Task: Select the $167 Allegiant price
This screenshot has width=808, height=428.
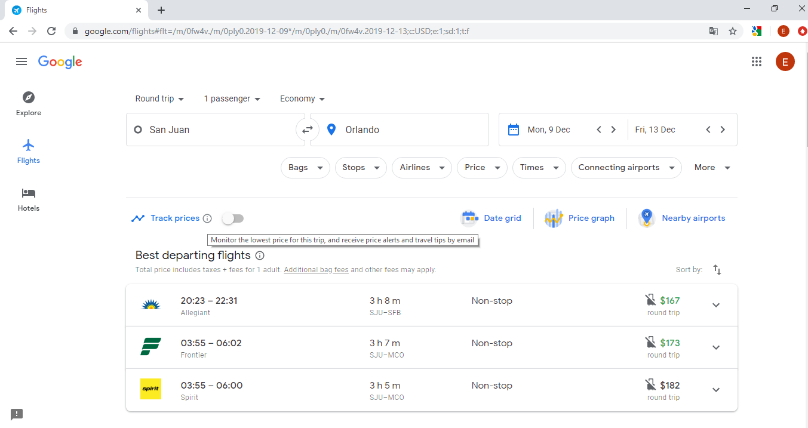Action: coord(670,301)
